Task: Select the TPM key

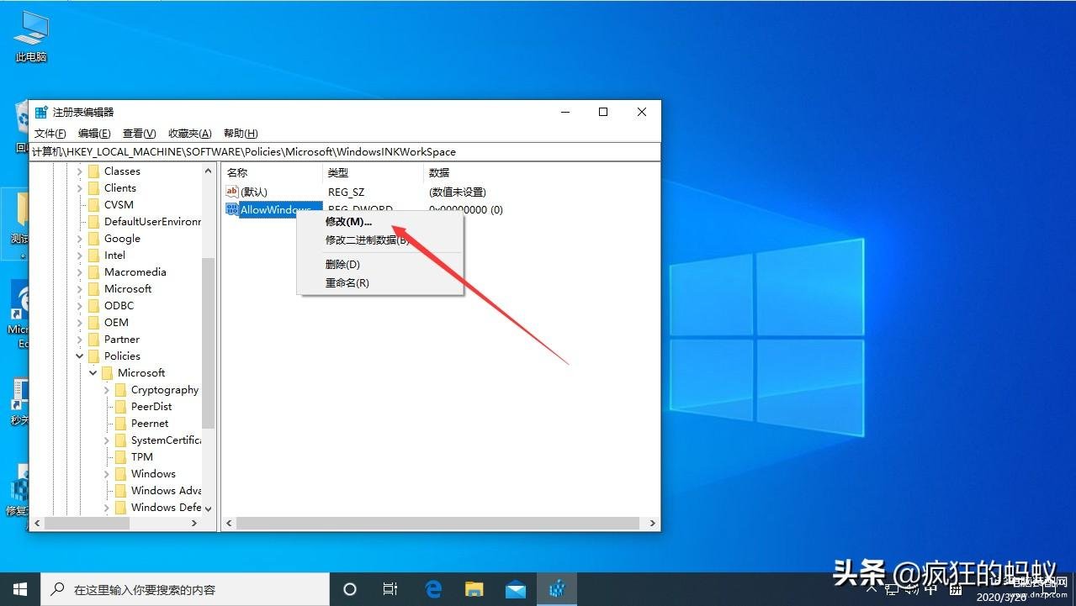Action: coord(142,457)
